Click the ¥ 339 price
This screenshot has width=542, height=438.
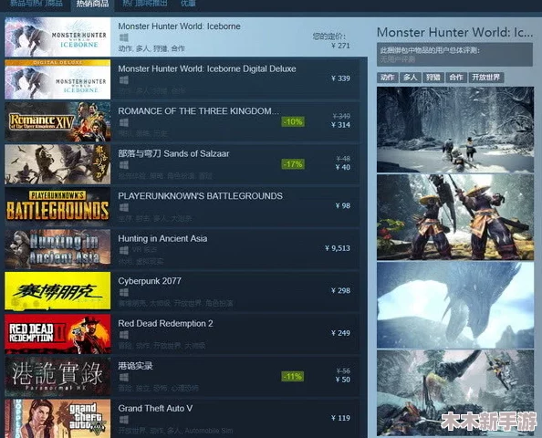click(340, 78)
